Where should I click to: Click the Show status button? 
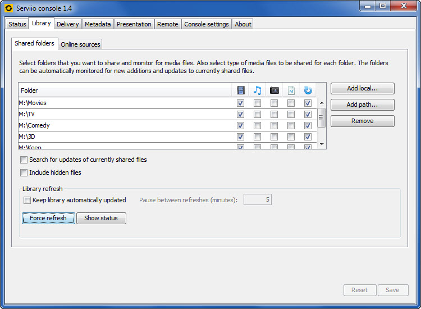point(101,218)
